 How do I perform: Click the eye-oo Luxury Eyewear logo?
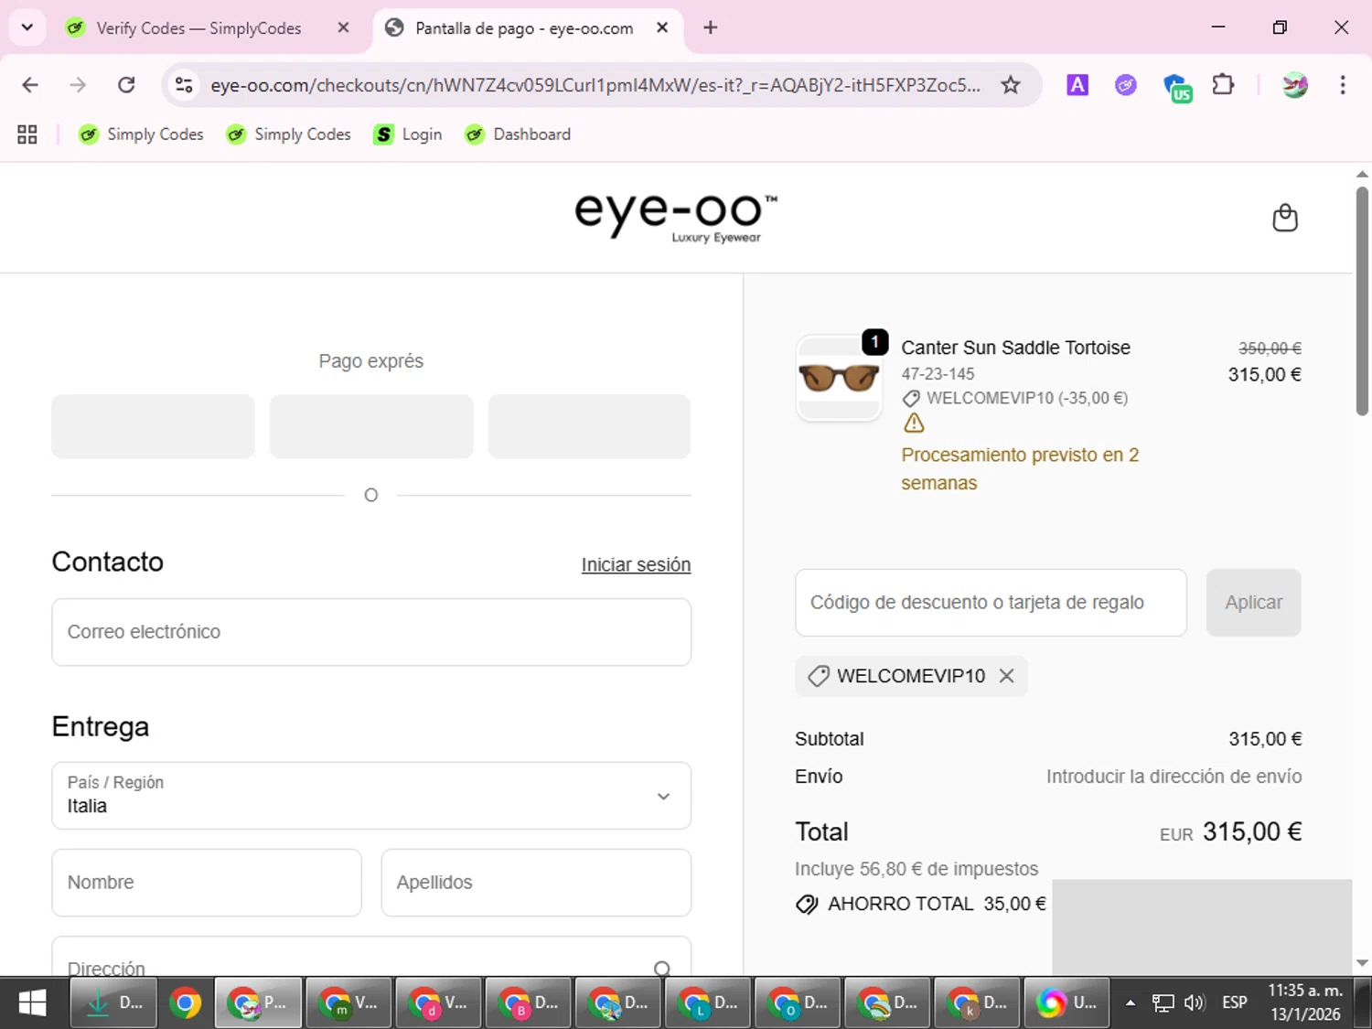[676, 218]
